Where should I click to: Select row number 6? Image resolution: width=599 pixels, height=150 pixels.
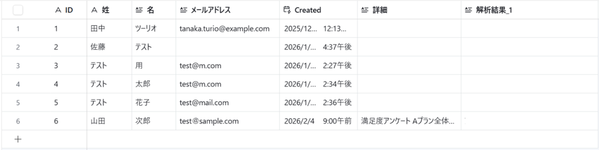[x=18, y=121]
